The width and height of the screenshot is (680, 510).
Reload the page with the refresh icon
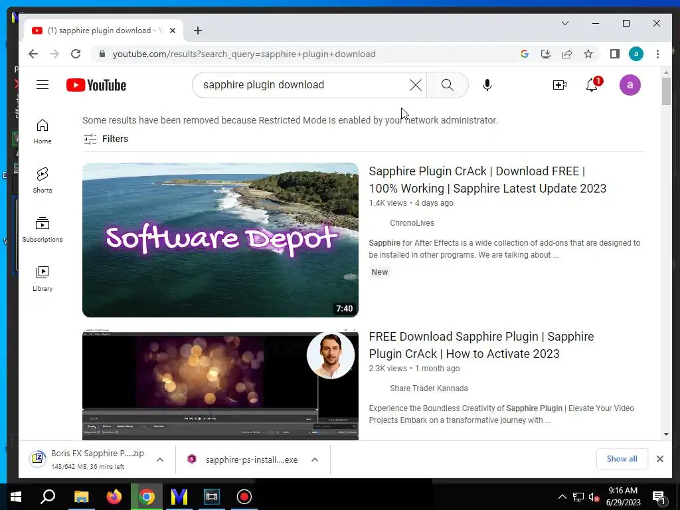[76, 54]
